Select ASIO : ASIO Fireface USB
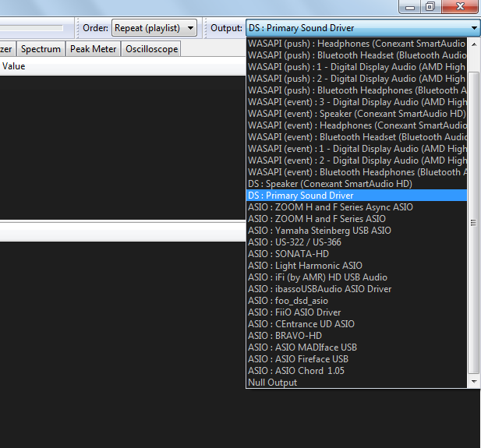The width and height of the screenshot is (481, 448). (357, 358)
